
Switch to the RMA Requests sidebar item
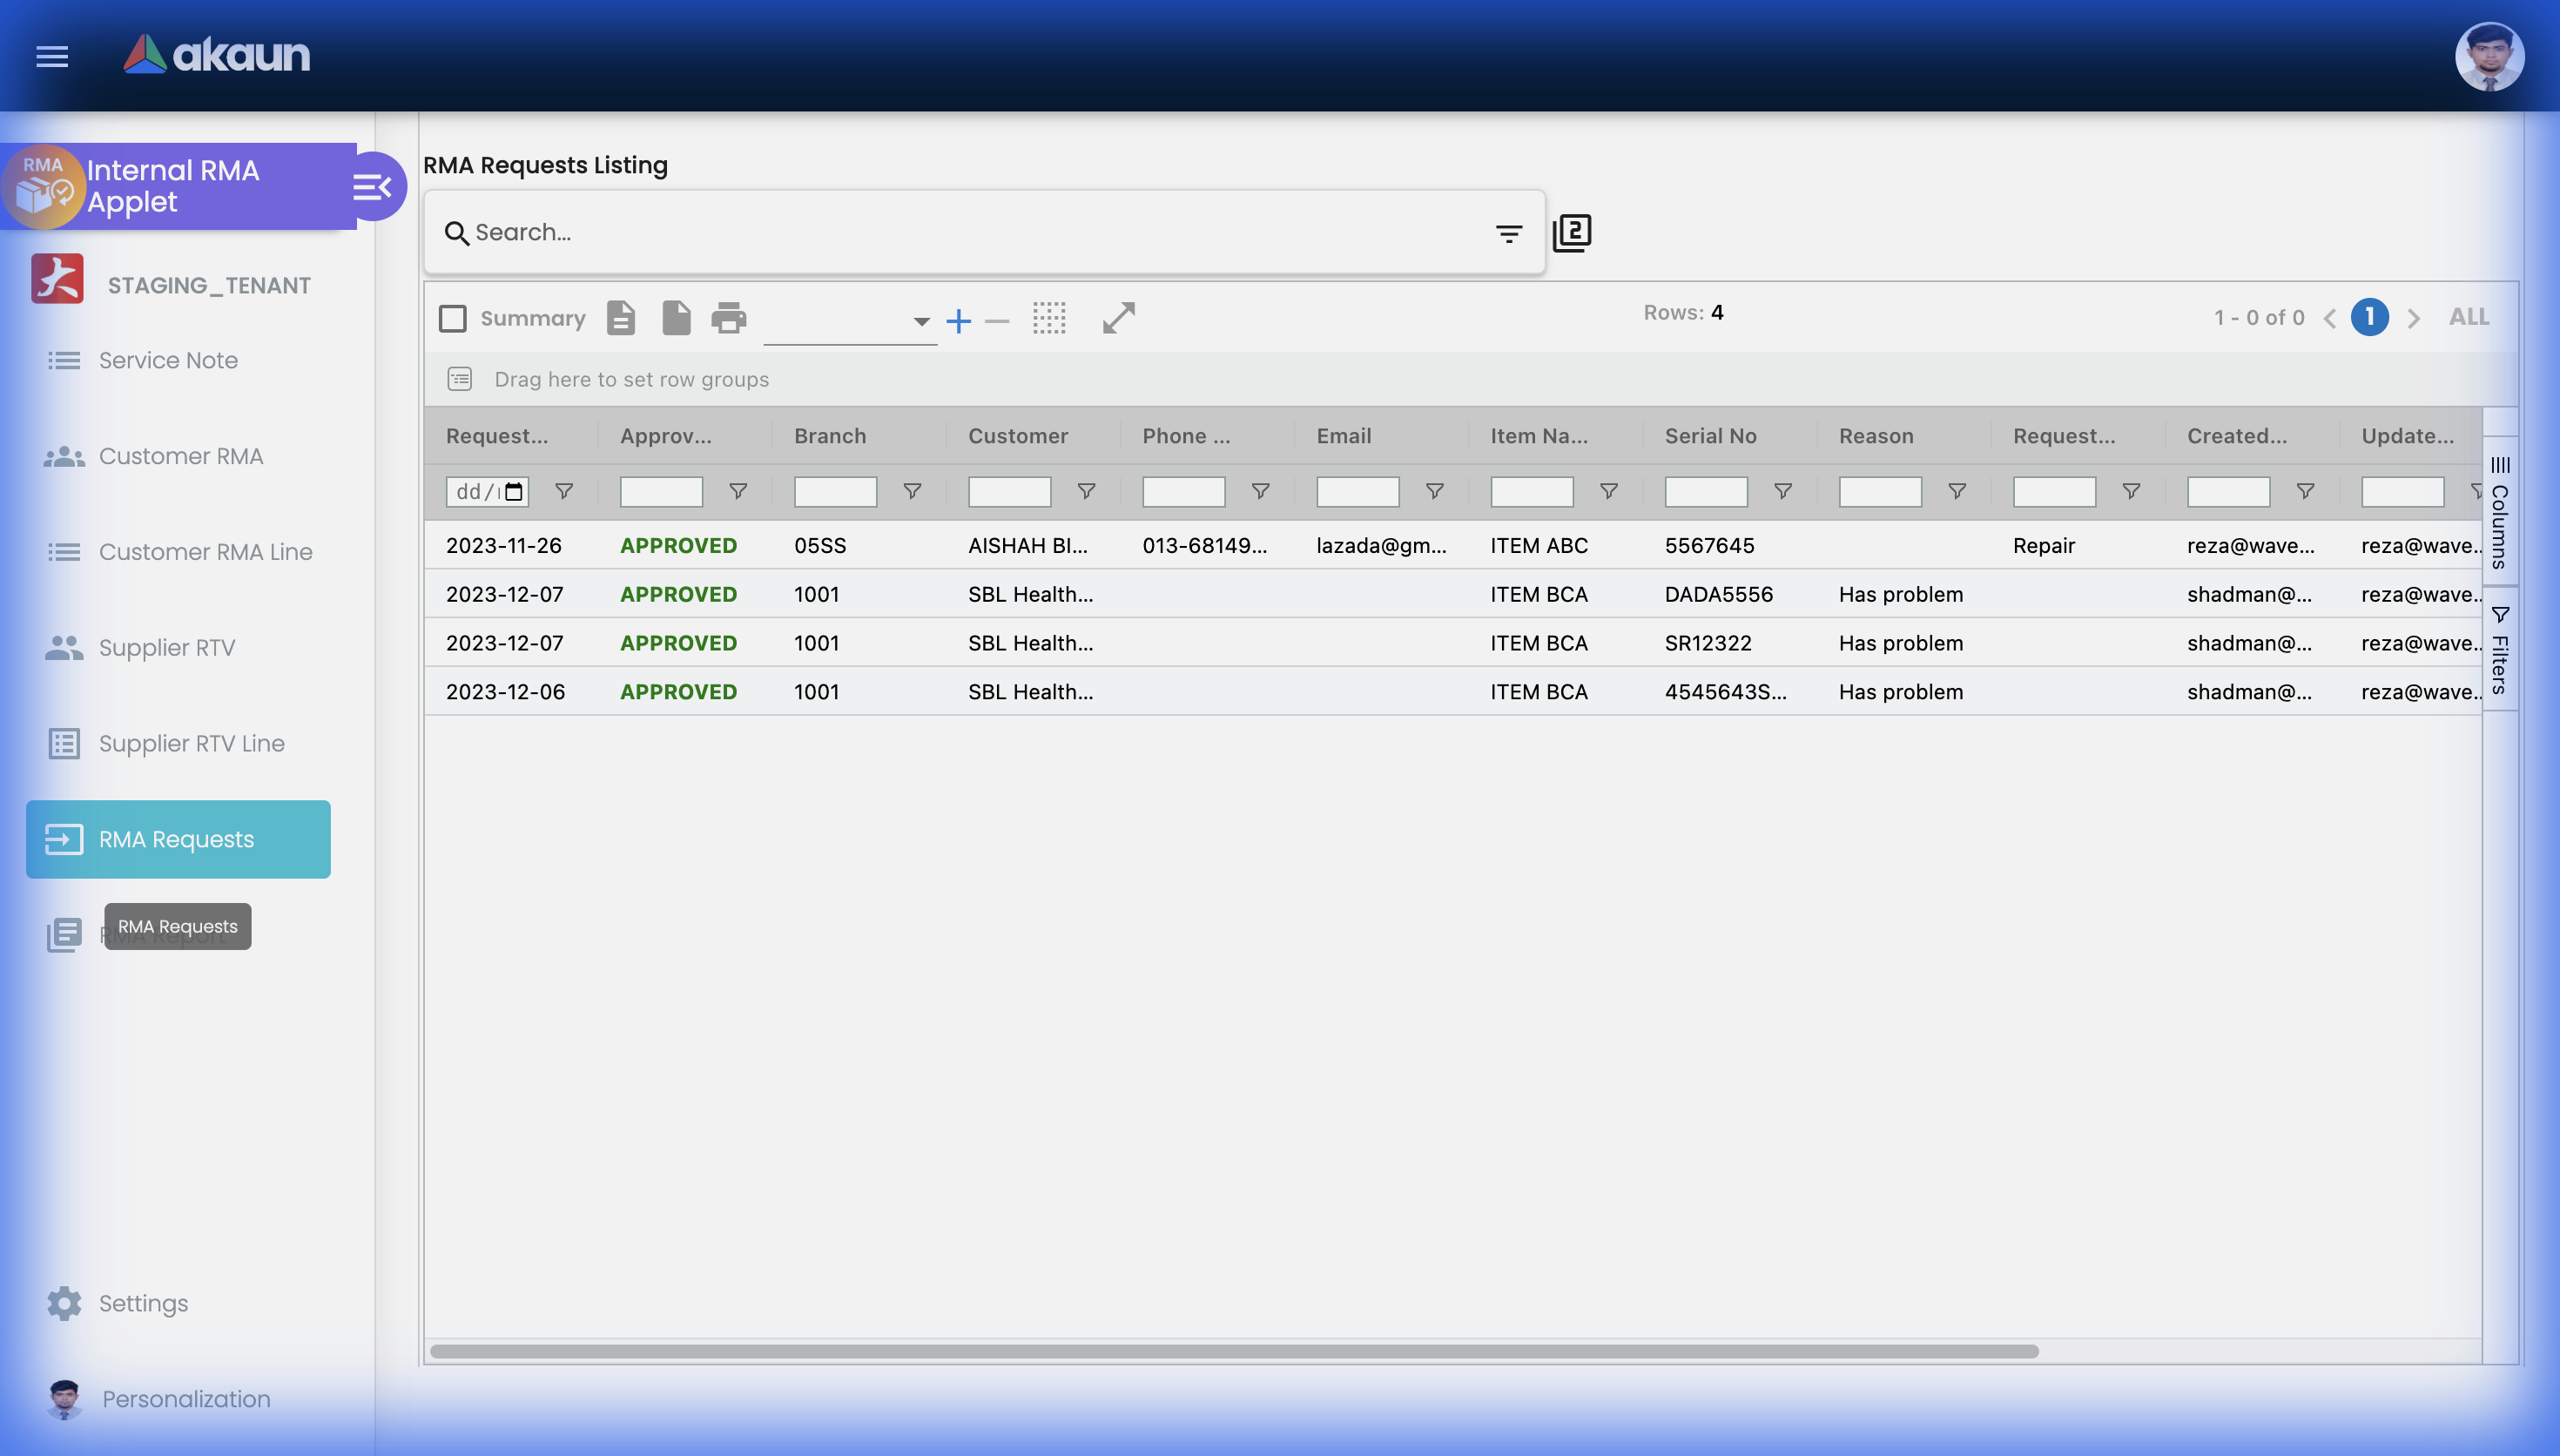[x=177, y=839]
